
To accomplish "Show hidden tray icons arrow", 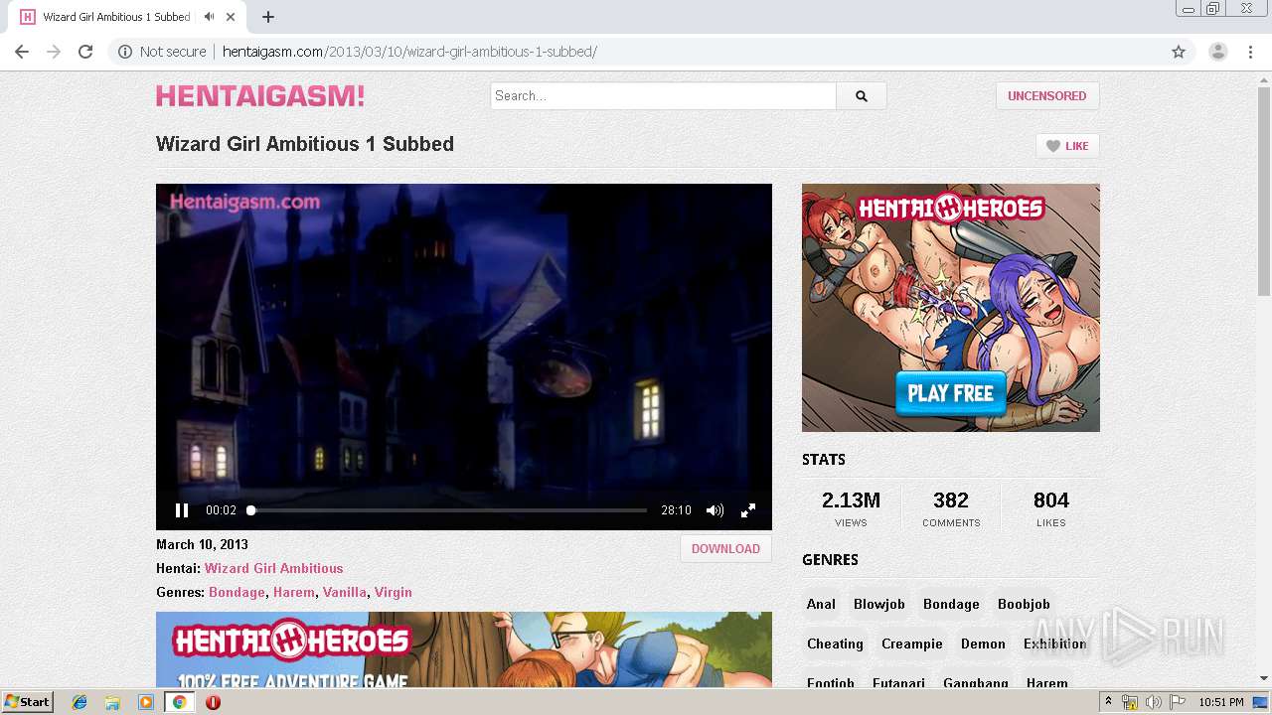I will tap(1108, 702).
